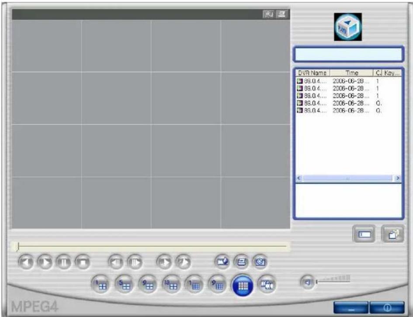Screen dimensions: 413x317
Task: Click the C. column header
Action: point(378,73)
